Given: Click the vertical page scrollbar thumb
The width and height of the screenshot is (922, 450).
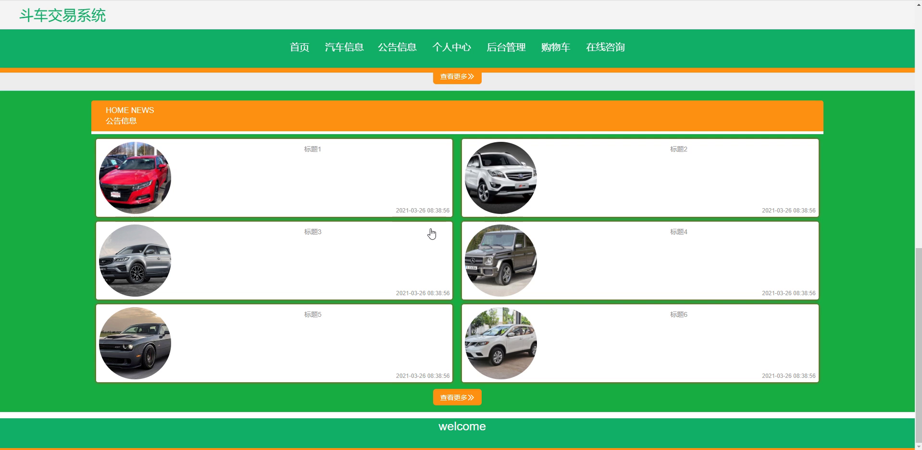Looking at the screenshot, I should pos(918,346).
